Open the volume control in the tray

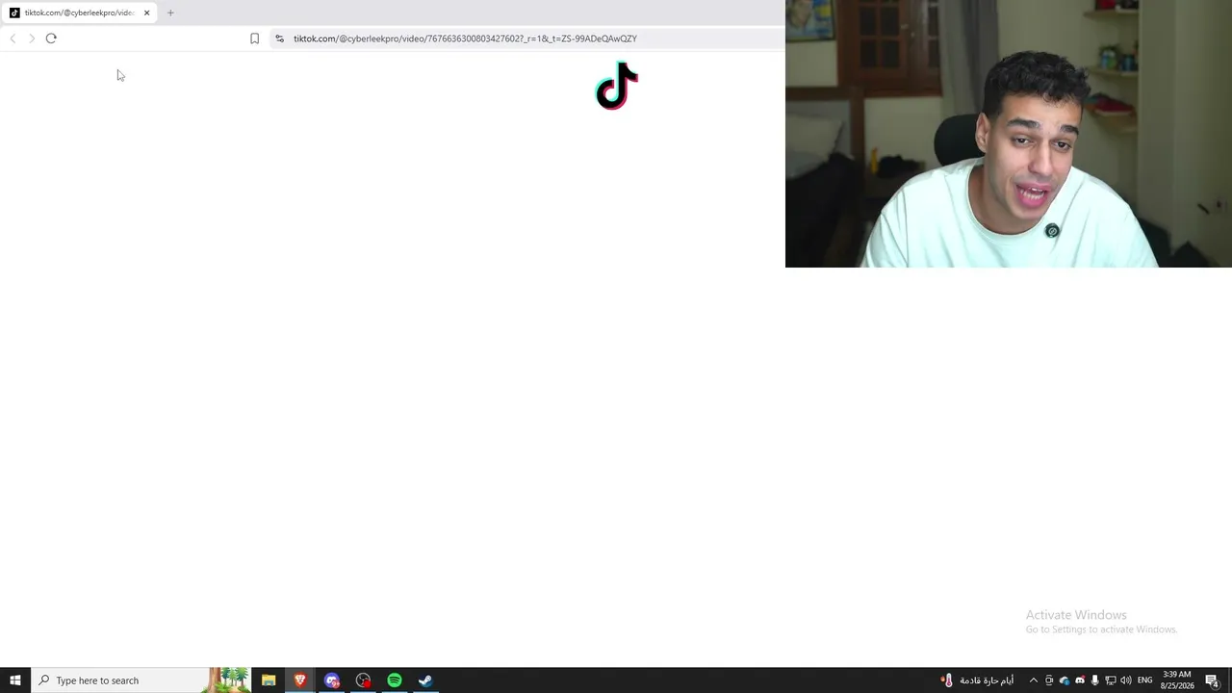pos(1126,680)
